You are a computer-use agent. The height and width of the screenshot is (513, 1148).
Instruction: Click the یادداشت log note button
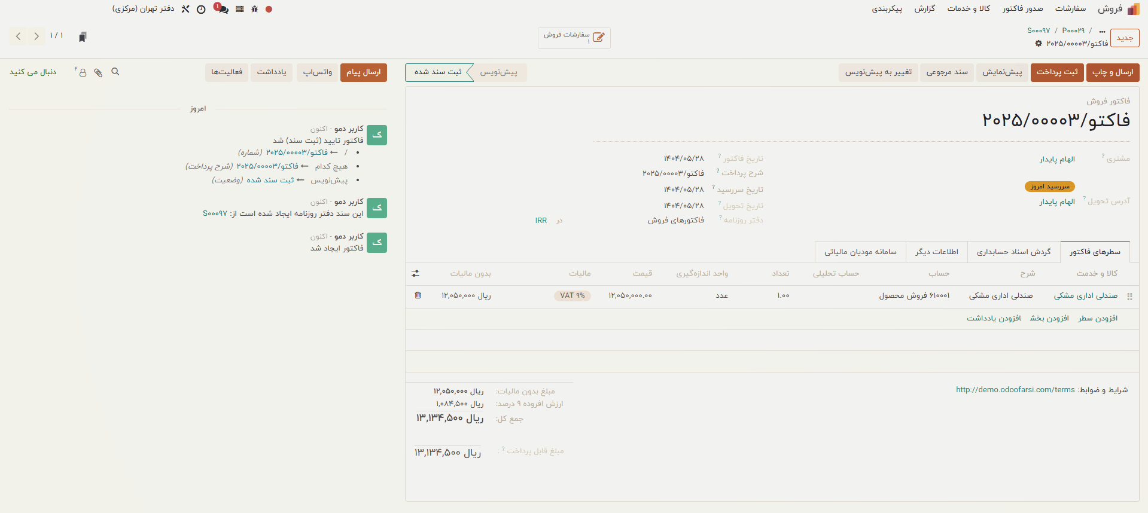[272, 72]
